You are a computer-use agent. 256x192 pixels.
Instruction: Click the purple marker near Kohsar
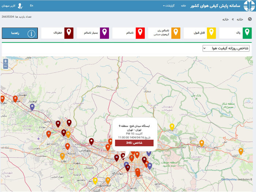(32, 107)
